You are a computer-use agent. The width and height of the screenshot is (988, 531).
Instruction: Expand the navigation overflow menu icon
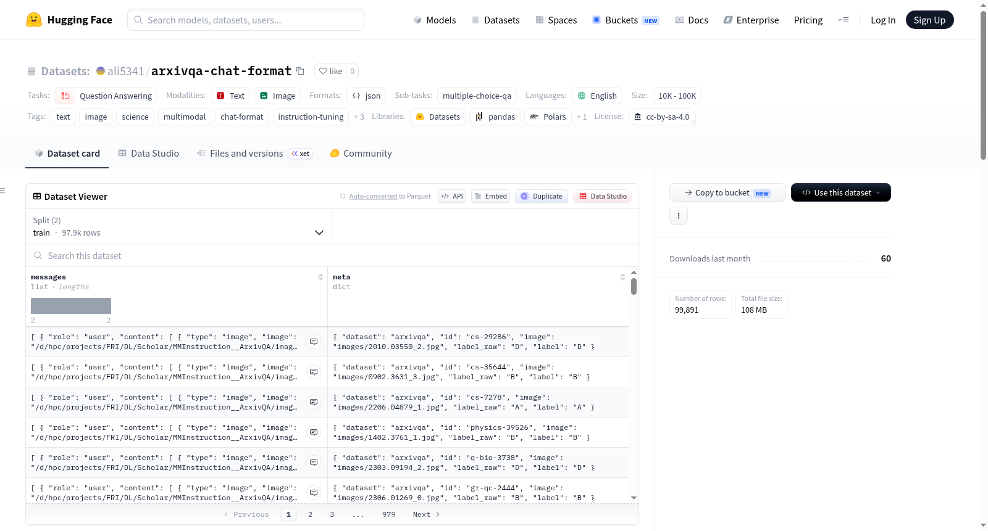coord(843,20)
